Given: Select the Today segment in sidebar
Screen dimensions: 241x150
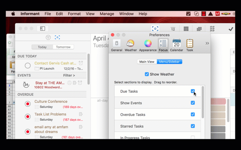Looking at the screenshot, I should click(42, 47).
